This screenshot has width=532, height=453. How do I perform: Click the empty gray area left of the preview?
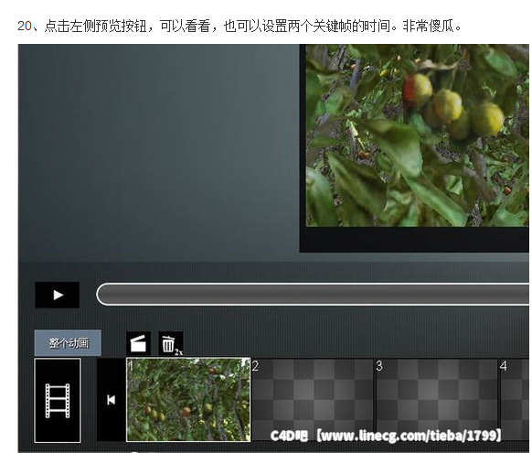pyautogui.click(x=159, y=153)
